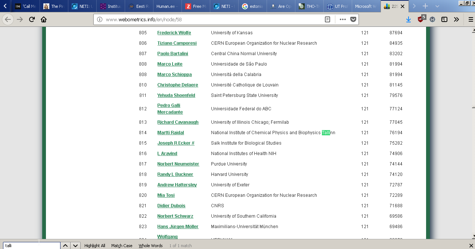Viewport: 475px width, 249px height.
Task: Open Marco Leite profile link
Action: (170, 64)
